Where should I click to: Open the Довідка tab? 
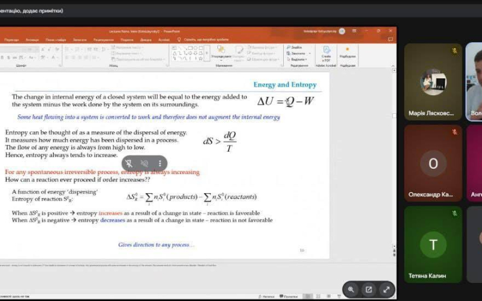pos(146,40)
